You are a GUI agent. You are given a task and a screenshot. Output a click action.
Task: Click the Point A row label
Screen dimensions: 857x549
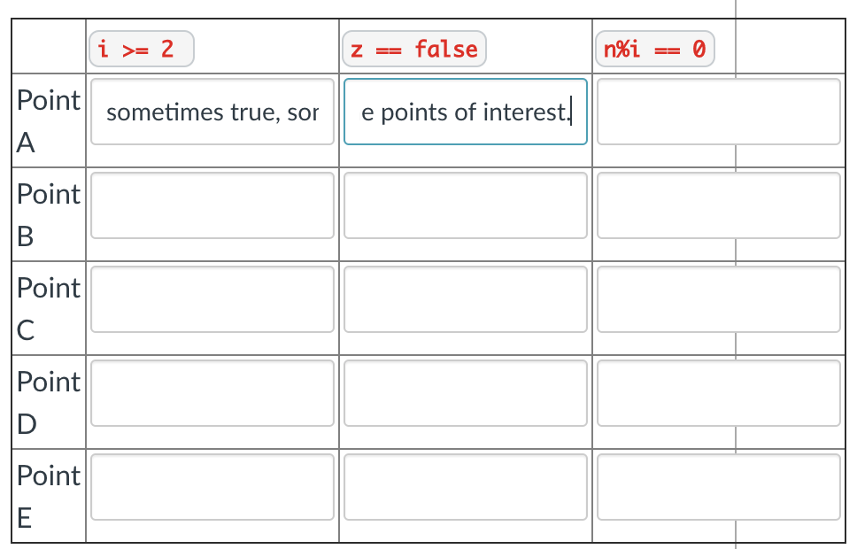click(48, 121)
